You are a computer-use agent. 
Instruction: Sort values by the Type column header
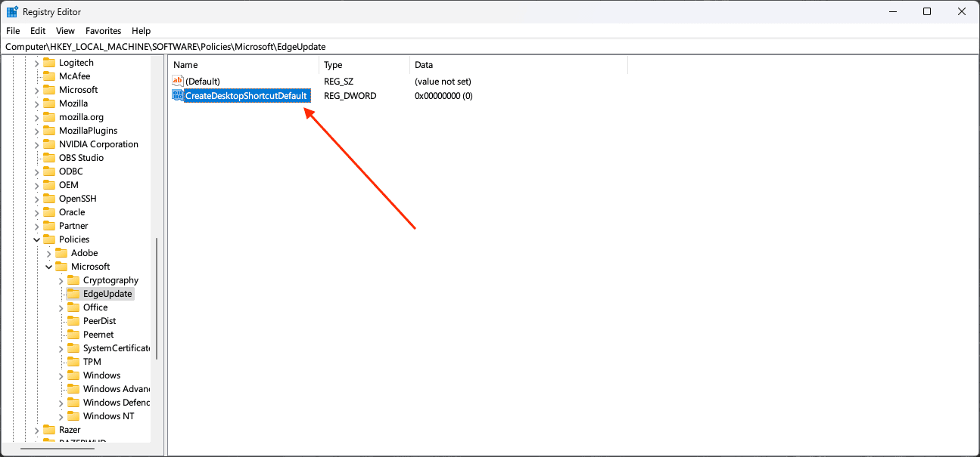point(365,65)
